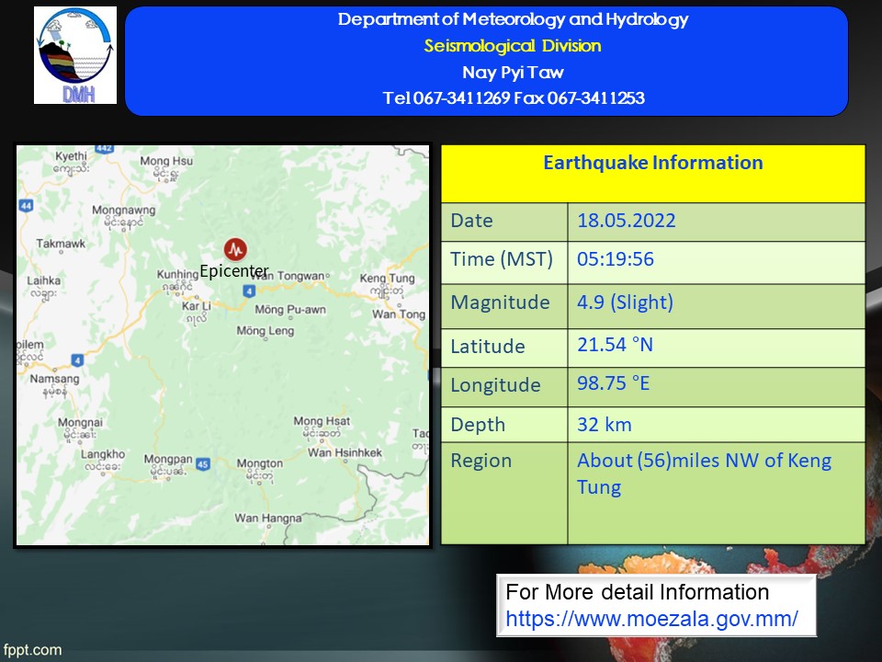Click 'Mongnai' label on map
The image size is (882, 662).
tap(81, 423)
